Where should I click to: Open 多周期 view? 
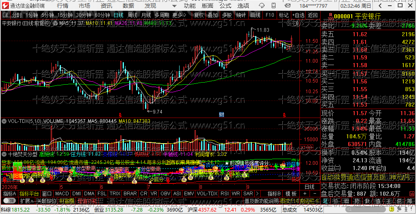tap(162, 15)
